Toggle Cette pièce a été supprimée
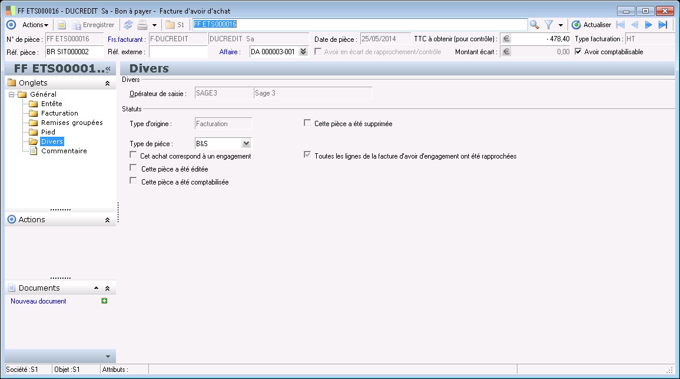This screenshot has width=680, height=379. [307, 123]
